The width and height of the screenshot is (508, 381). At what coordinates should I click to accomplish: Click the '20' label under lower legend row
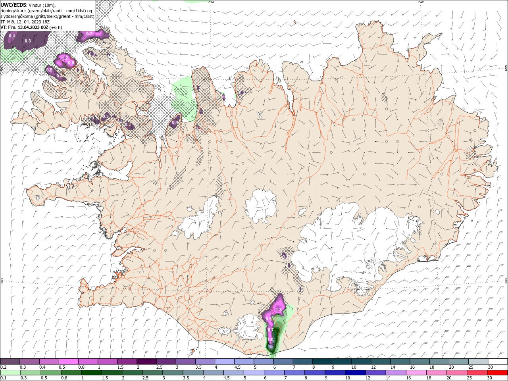point(449,378)
